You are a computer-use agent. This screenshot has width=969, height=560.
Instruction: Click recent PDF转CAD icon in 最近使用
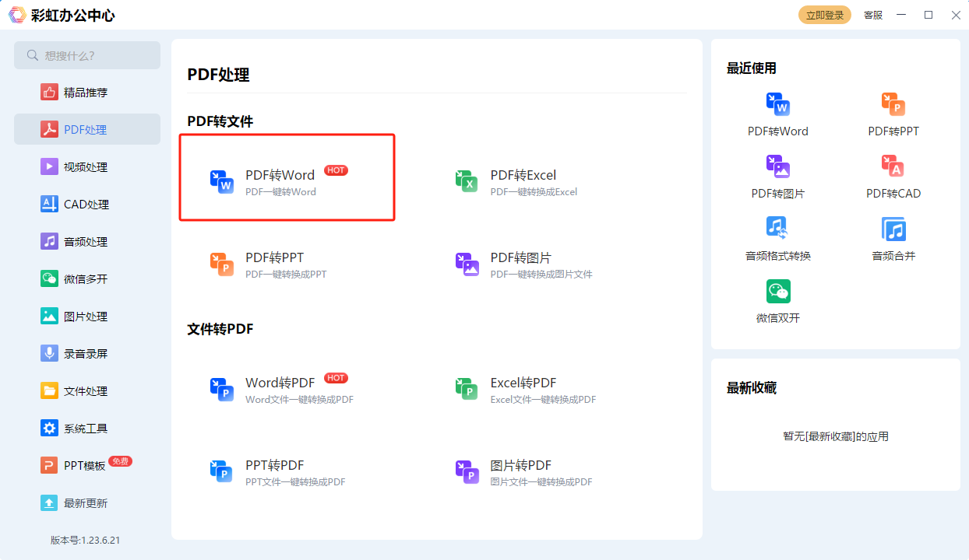[x=893, y=166]
